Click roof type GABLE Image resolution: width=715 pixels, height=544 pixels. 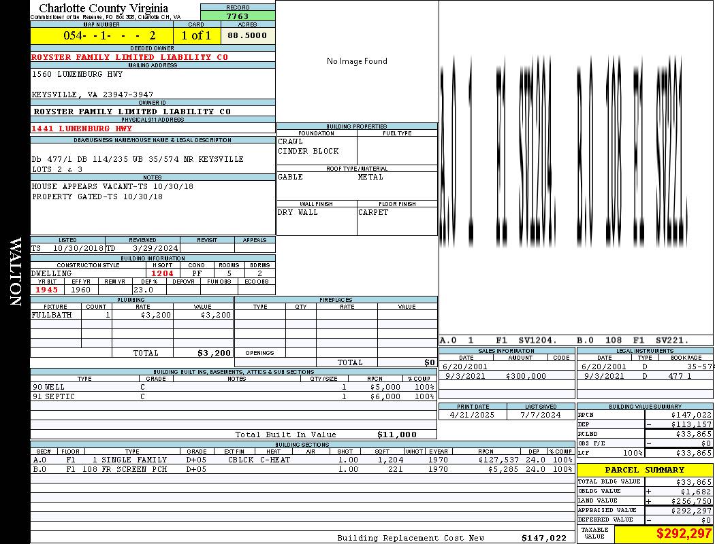click(x=290, y=177)
